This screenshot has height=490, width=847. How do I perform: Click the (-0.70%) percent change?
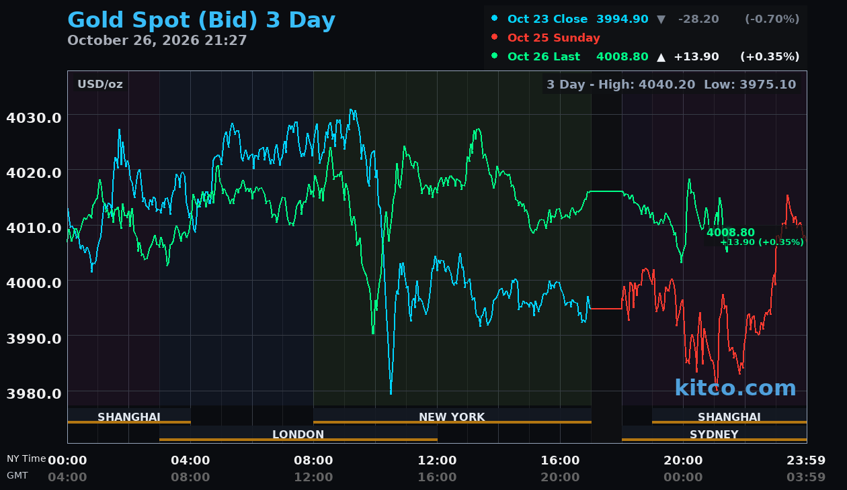(772, 19)
